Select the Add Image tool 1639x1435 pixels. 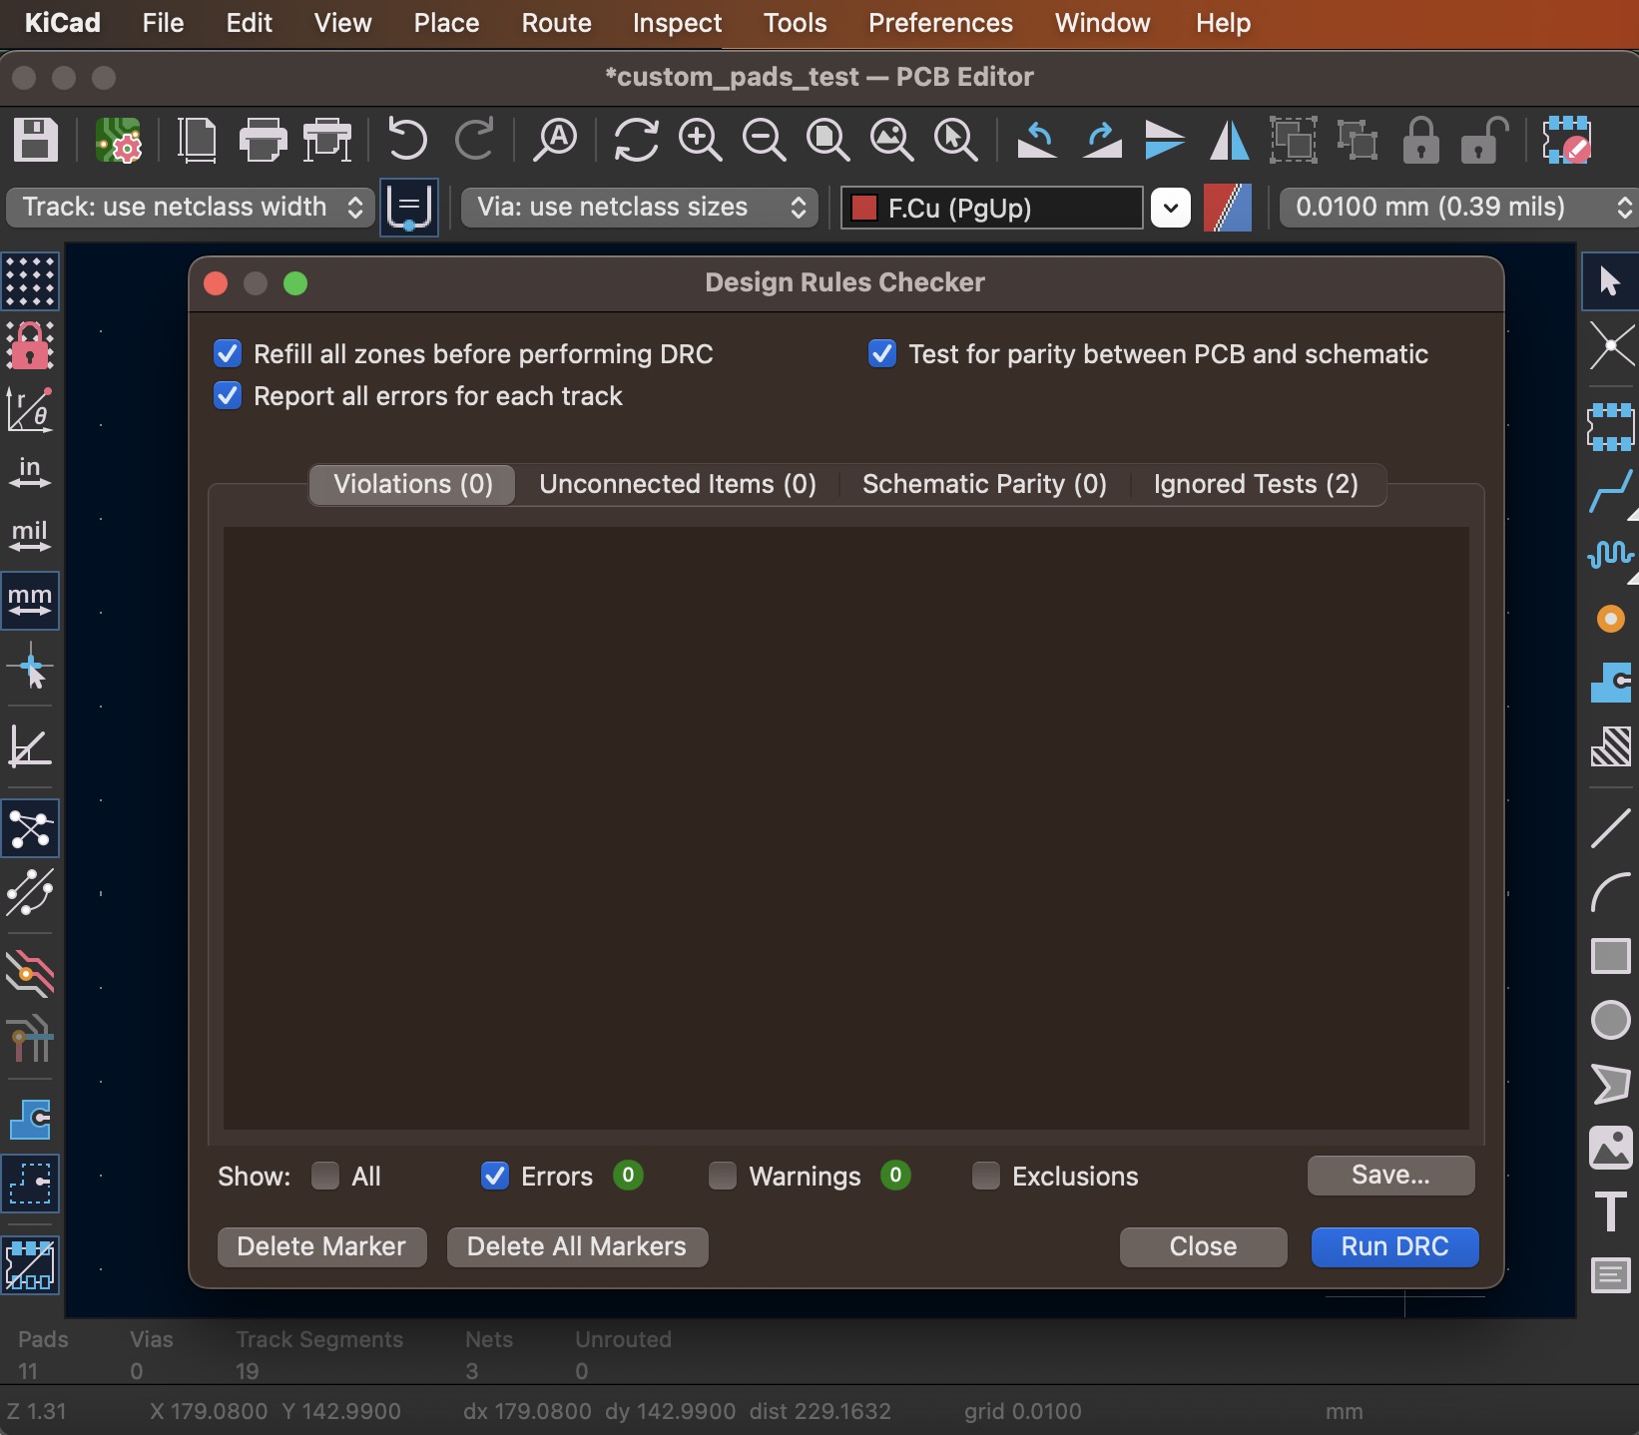click(x=1610, y=1148)
